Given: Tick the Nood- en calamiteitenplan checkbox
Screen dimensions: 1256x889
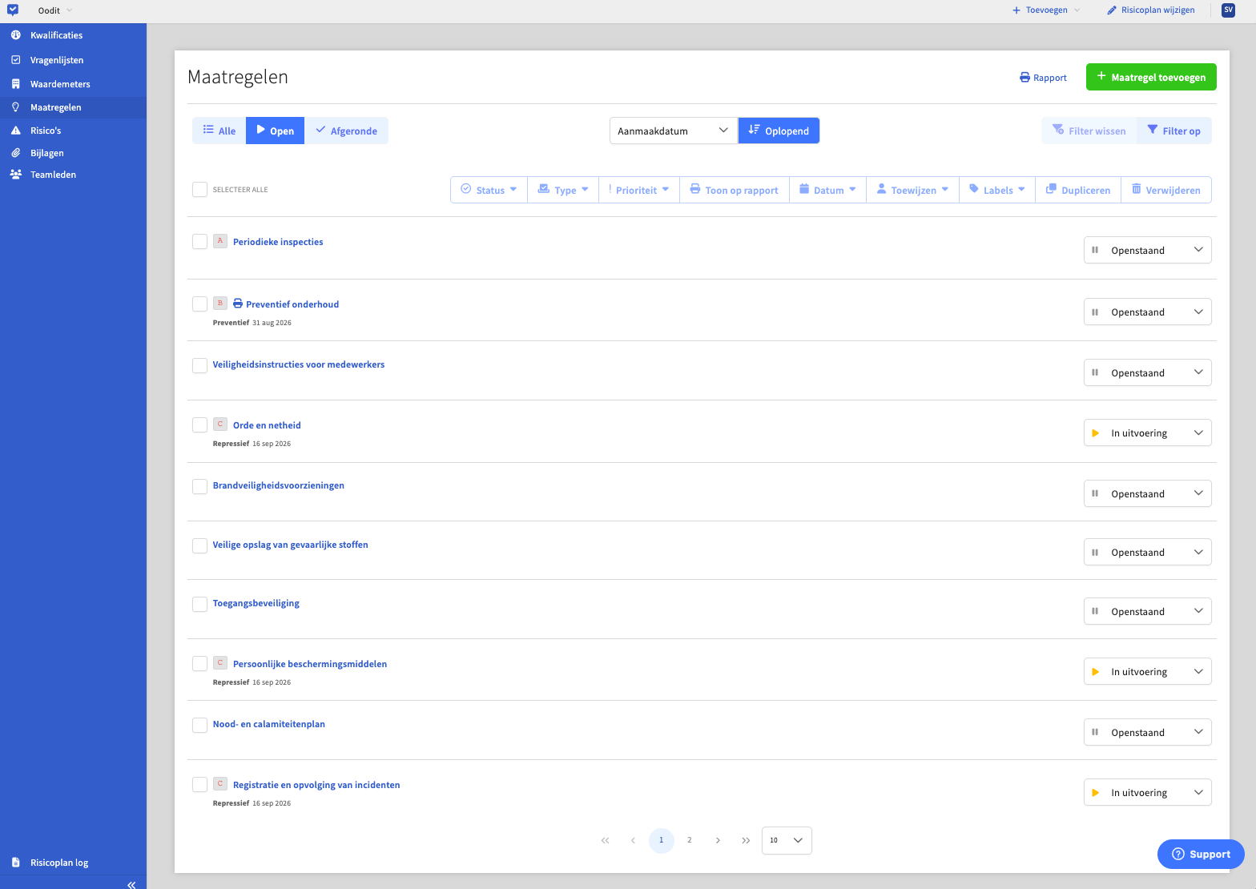Looking at the screenshot, I should coord(200,725).
